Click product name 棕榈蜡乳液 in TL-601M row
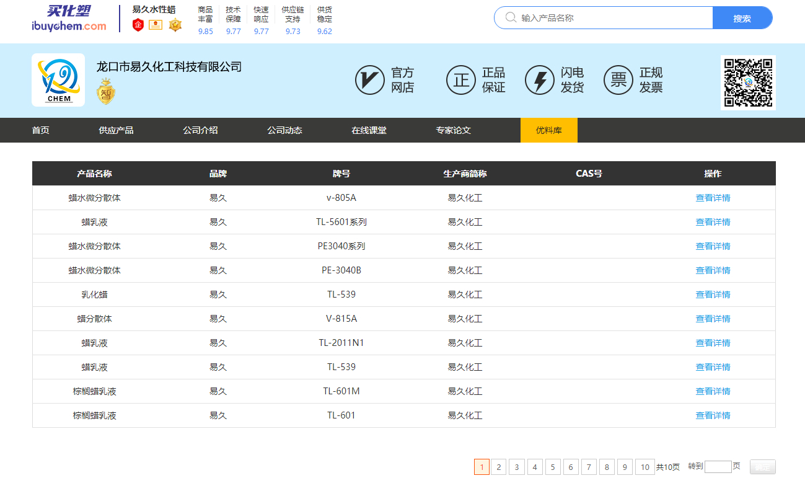The image size is (805, 478). click(x=94, y=391)
